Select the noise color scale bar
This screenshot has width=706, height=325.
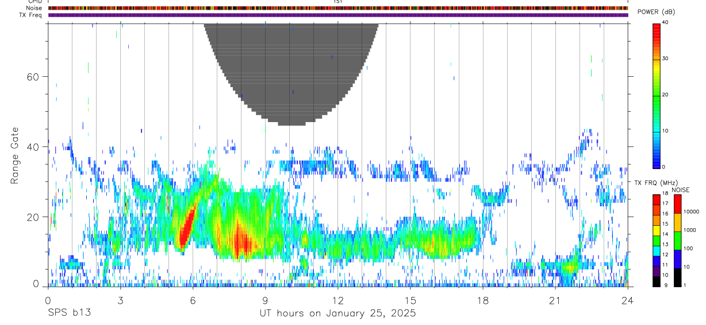(x=677, y=240)
